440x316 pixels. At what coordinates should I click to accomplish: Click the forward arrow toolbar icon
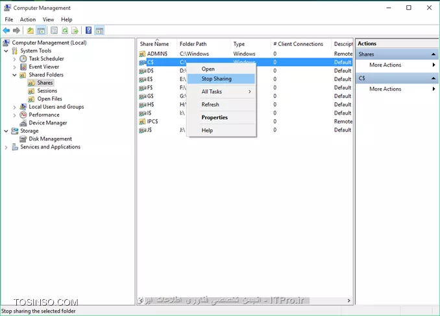(x=17, y=30)
